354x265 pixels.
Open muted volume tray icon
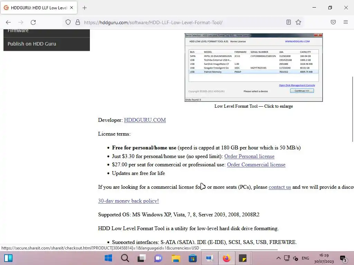pos(296,258)
